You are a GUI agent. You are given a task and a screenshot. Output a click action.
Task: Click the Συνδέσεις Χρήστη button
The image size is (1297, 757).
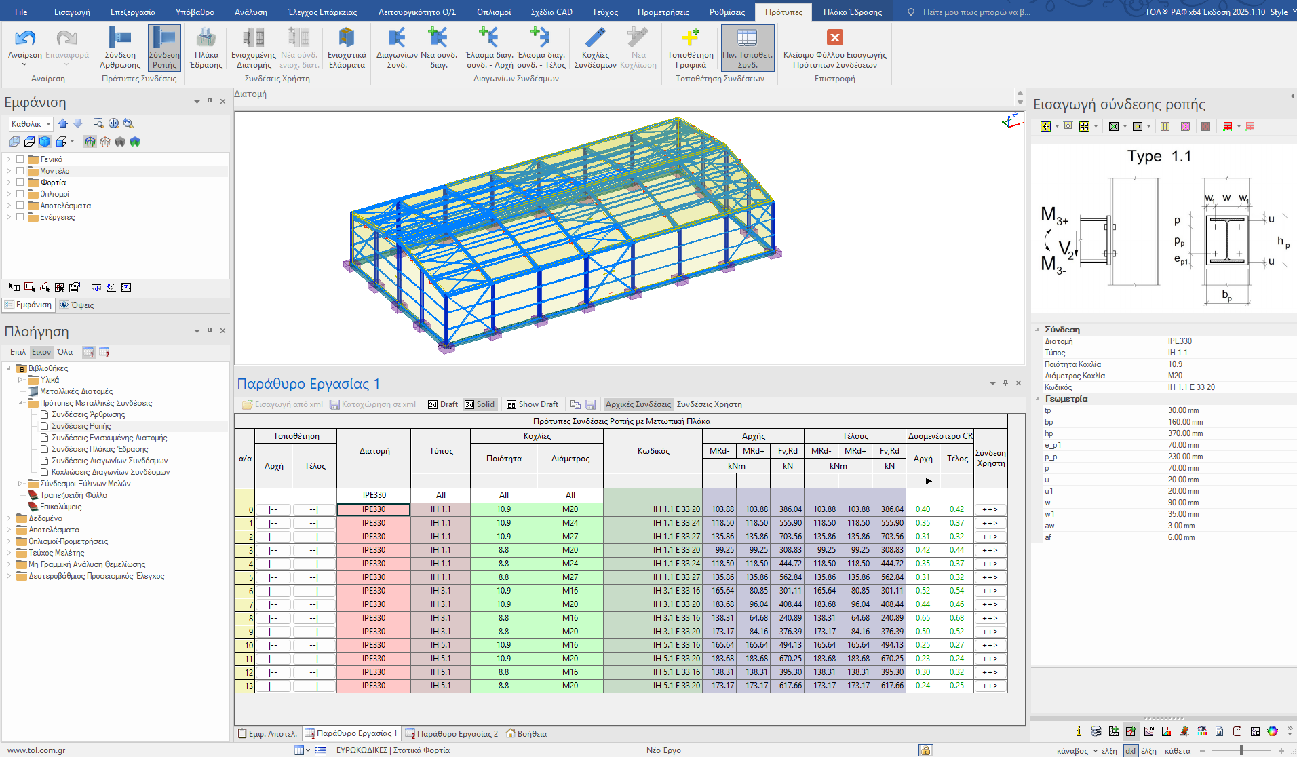tap(709, 404)
